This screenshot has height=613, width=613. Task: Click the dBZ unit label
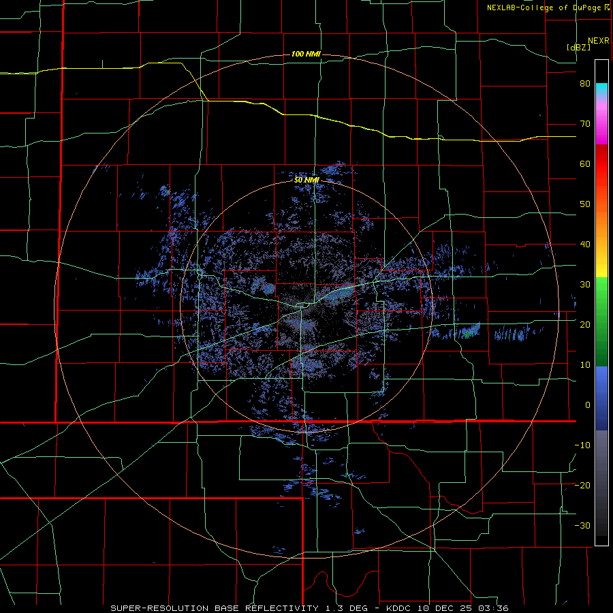(x=578, y=47)
